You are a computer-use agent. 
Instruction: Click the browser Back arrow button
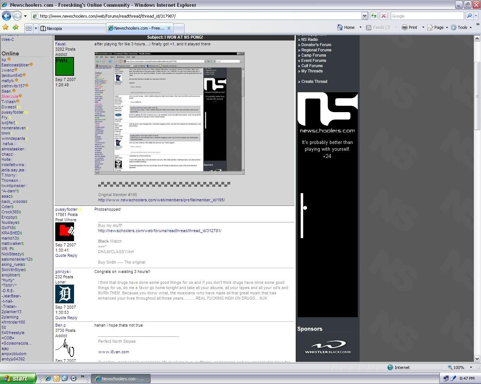6,16
